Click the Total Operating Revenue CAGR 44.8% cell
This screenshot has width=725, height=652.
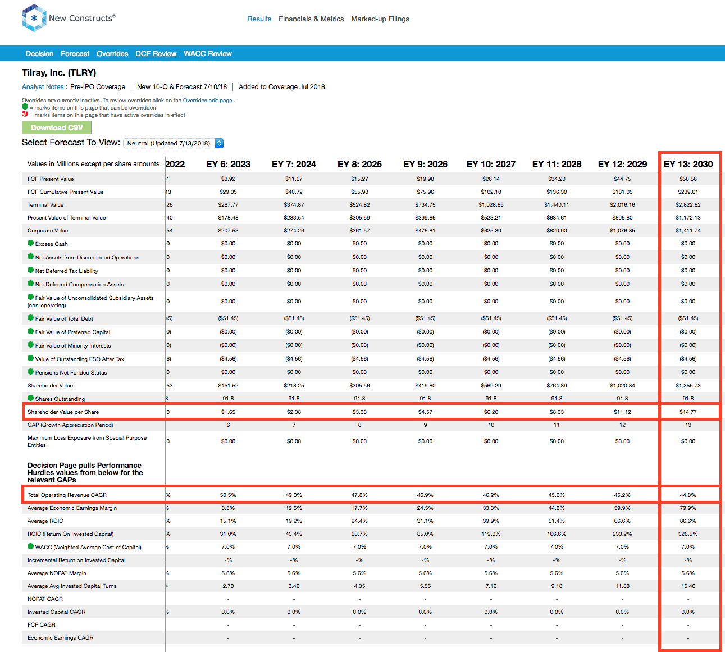(x=688, y=495)
